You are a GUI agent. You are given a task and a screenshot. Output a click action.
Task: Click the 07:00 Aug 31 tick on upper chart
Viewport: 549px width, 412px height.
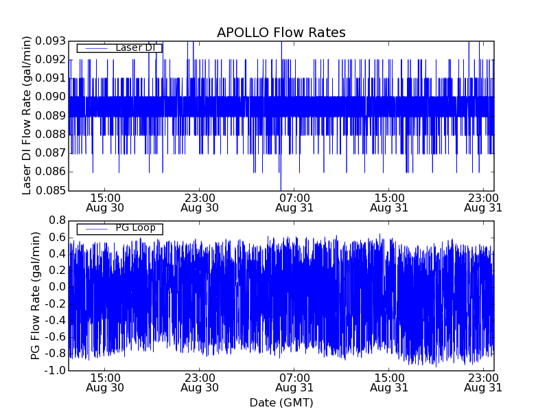click(x=294, y=202)
